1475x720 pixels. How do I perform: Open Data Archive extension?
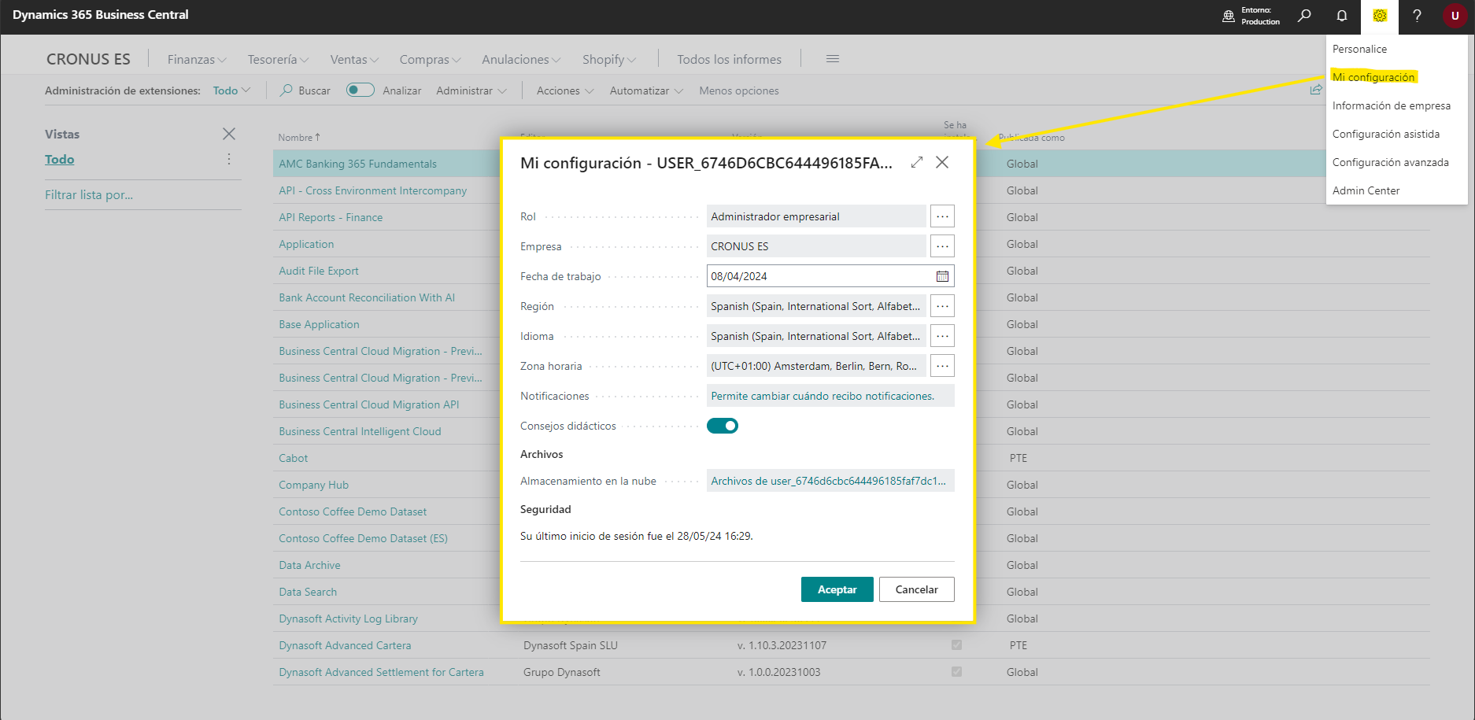pyautogui.click(x=309, y=565)
